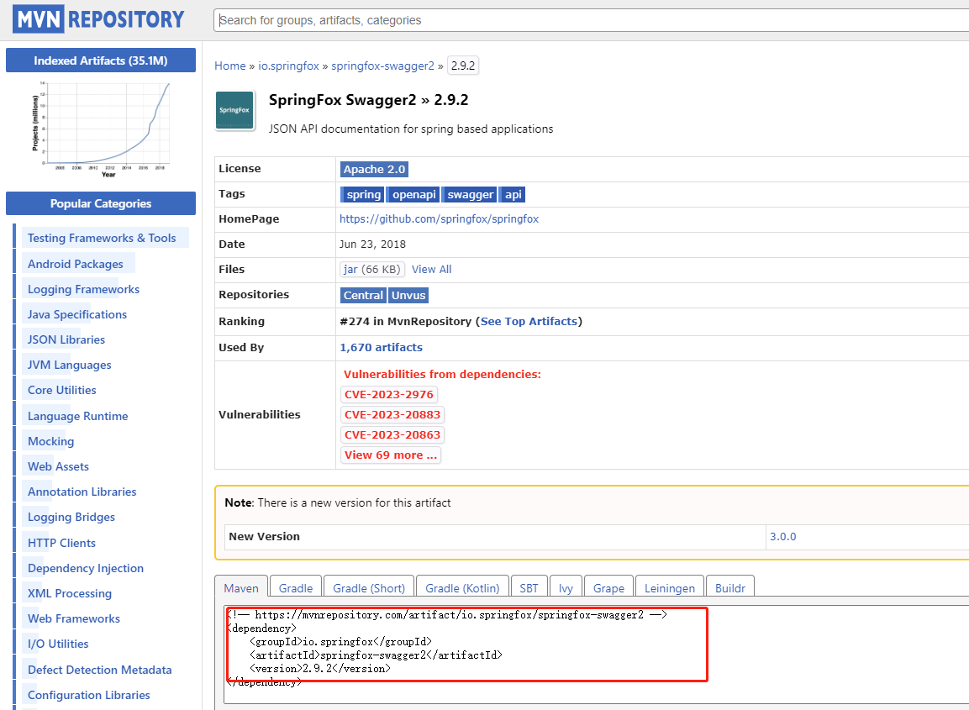Open JSON Libraries category

click(66, 339)
